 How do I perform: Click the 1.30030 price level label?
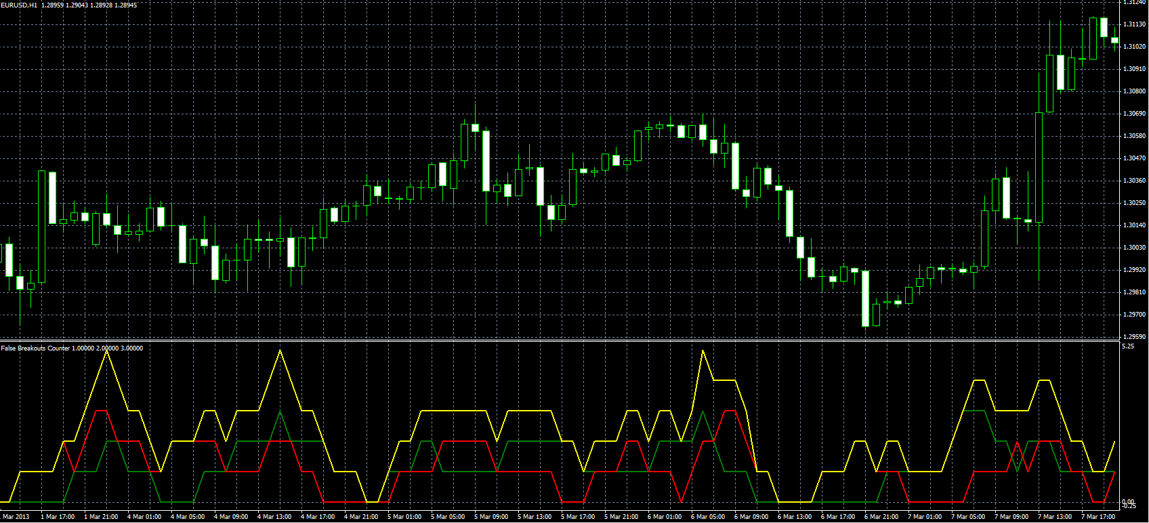pos(1134,248)
